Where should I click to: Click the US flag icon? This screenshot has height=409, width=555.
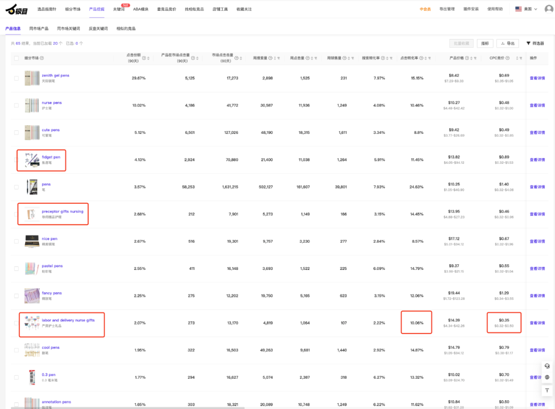pos(518,9)
